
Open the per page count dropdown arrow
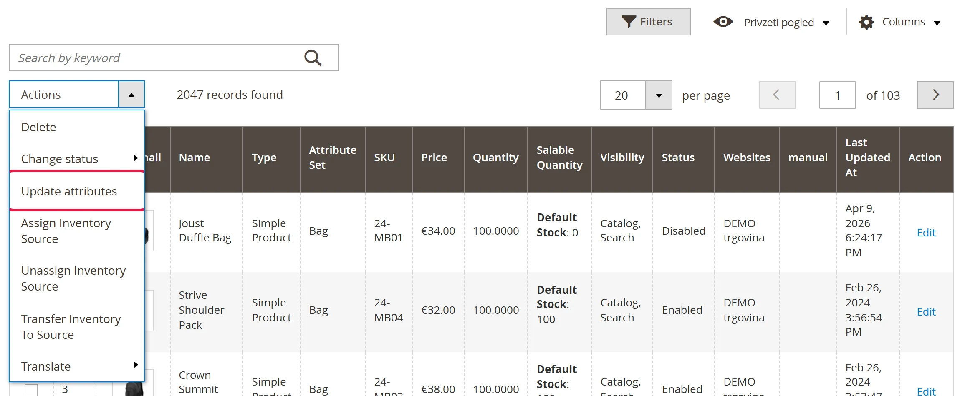[659, 95]
